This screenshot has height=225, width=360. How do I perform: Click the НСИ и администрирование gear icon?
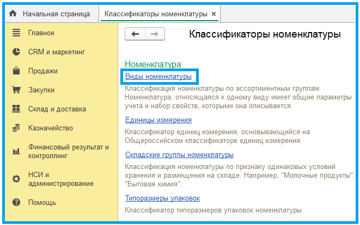pyautogui.click(x=16, y=179)
